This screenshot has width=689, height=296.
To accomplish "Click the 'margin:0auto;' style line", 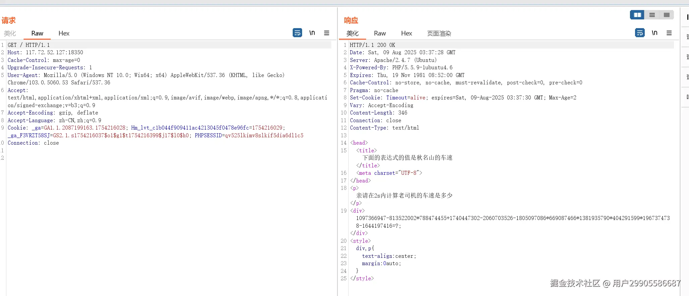I will [x=382, y=263].
